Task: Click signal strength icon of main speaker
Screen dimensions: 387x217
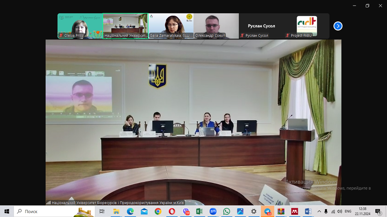Action: pyautogui.click(x=49, y=203)
